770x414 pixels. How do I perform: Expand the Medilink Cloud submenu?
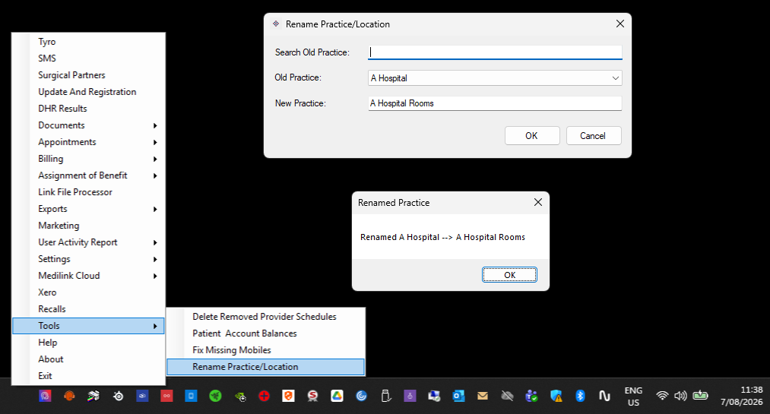pos(88,275)
